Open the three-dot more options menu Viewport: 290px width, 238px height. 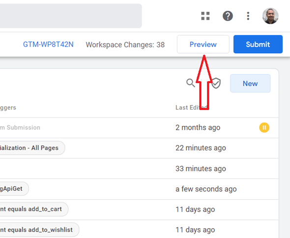click(x=248, y=16)
